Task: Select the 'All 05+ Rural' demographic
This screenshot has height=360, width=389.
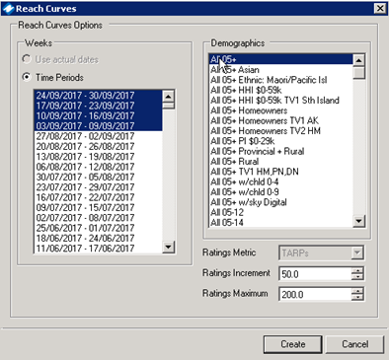Action: (x=280, y=162)
